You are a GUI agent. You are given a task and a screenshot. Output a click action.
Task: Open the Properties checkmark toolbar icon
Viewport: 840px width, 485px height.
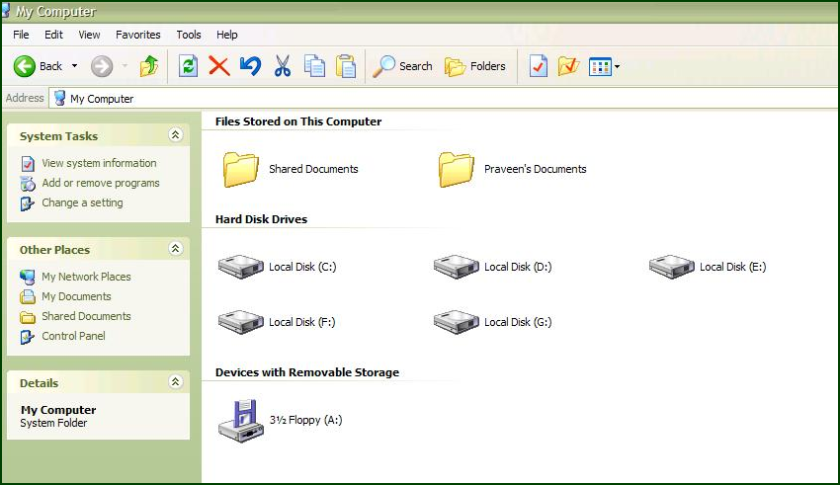[538, 66]
